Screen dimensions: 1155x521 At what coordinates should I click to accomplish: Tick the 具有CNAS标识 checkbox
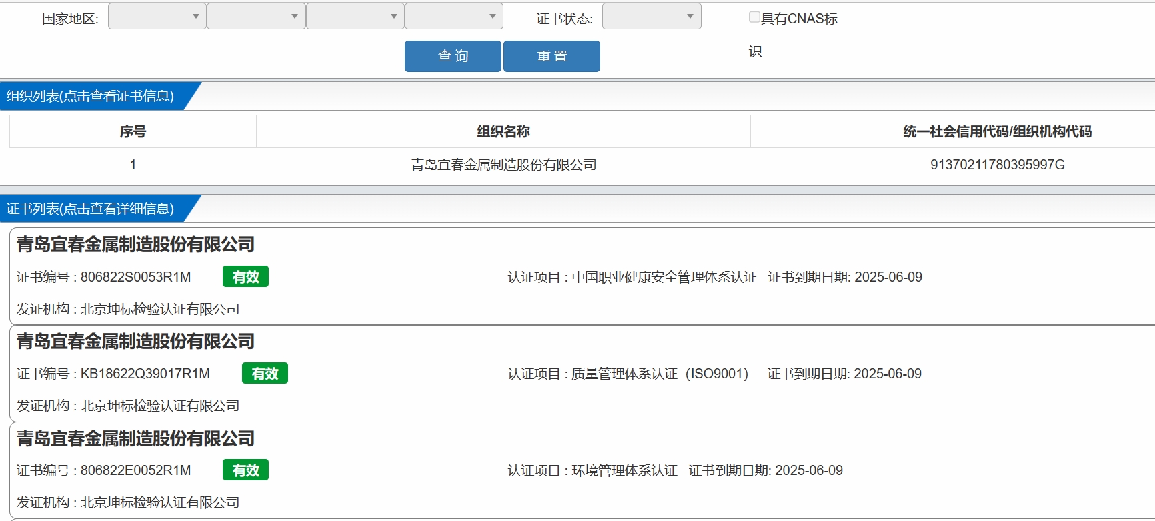[754, 17]
